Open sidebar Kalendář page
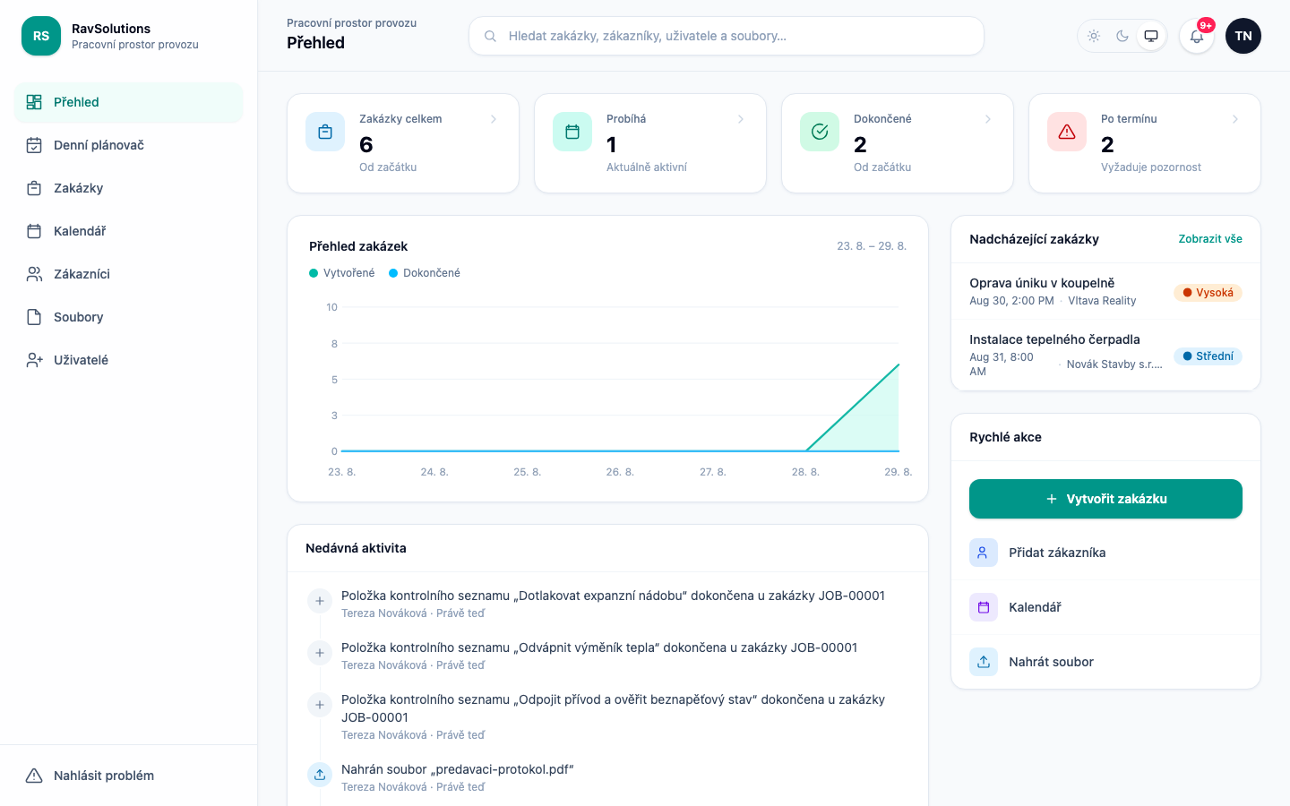This screenshot has height=806, width=1290. coord(129,231)
